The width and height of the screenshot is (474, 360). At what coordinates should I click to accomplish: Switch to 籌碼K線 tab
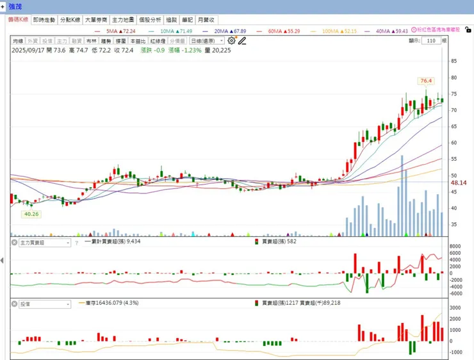tap(18, 20)
